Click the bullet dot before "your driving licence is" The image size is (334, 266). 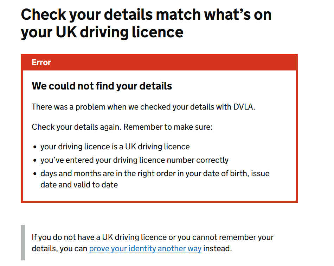point(35,147)
